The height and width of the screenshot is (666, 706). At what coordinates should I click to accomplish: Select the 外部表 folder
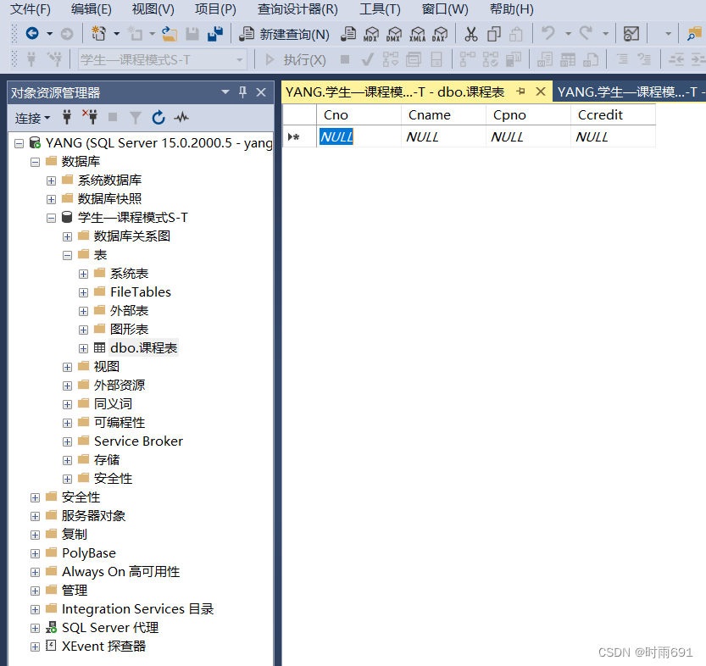(129, 310)
